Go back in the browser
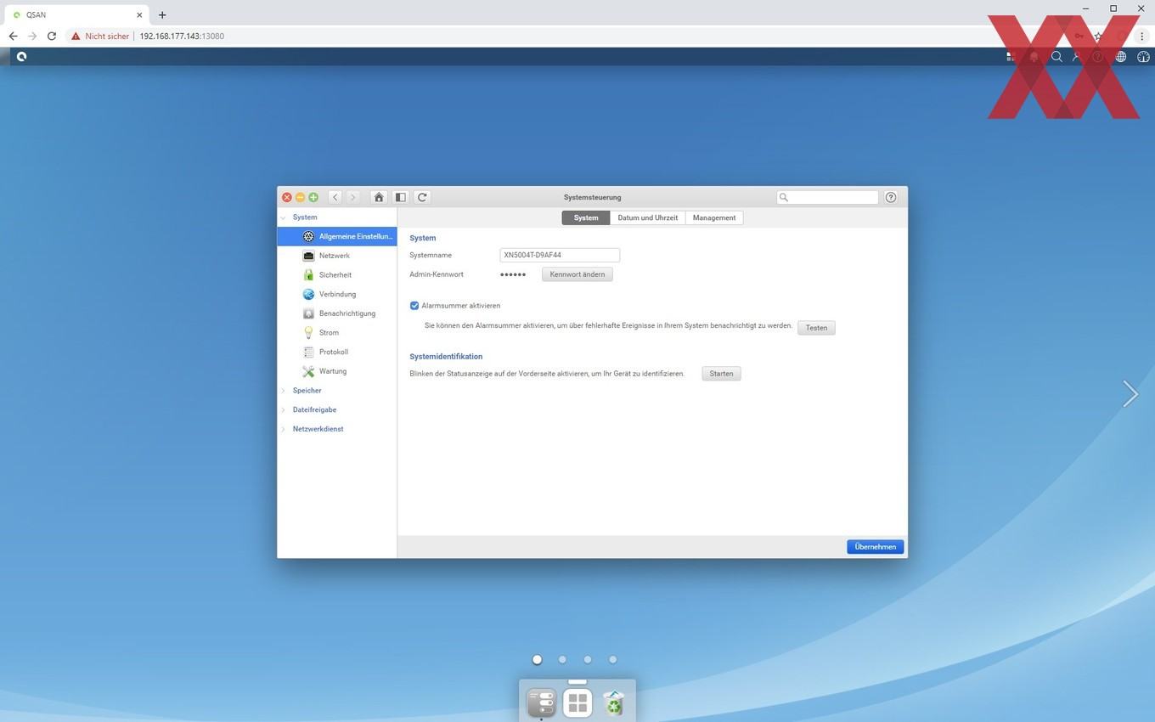Viewport: 1155px width, 722px height. pos(13,37)
